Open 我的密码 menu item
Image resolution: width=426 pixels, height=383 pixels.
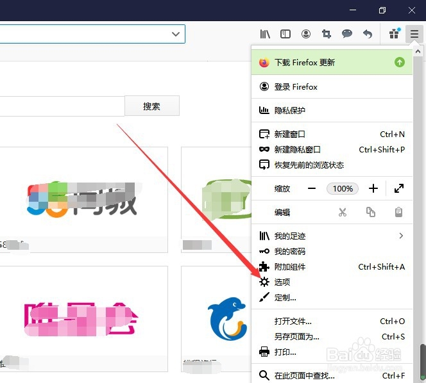point(332,252)
